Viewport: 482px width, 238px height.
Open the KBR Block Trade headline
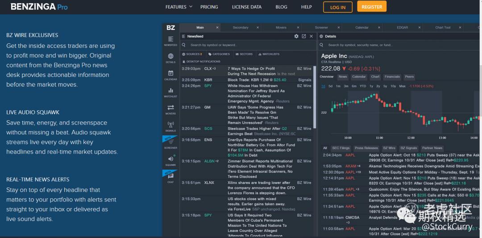click(257, 79)
